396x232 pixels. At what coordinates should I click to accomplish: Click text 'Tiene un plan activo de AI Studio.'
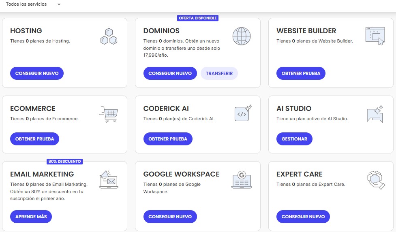(312, 119)
